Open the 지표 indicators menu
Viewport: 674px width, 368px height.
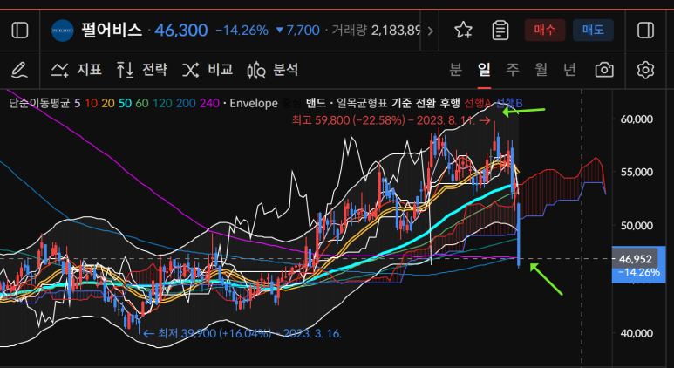click(77, 70)
